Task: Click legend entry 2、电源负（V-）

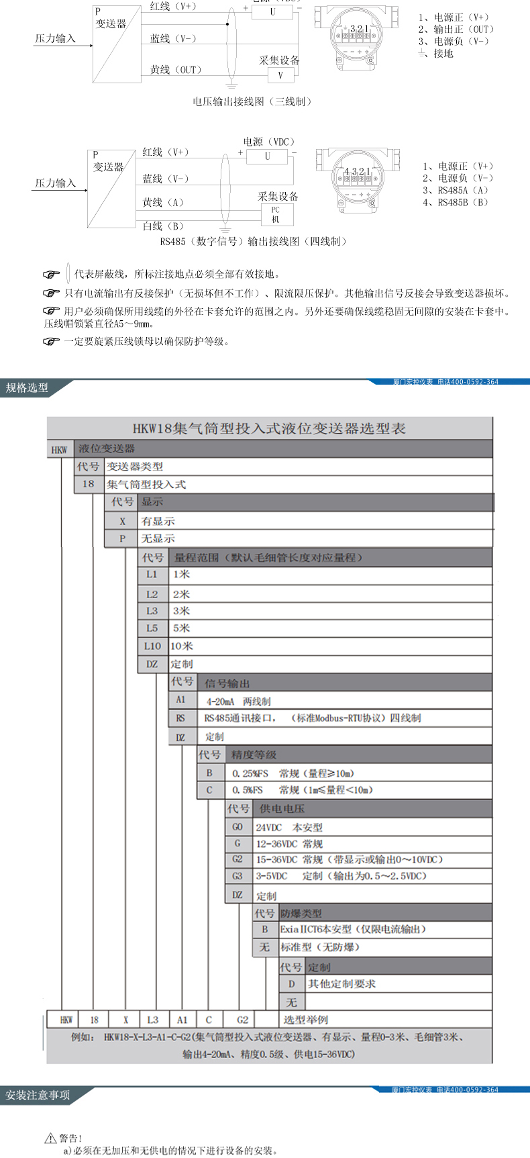Action: (458, 179)
